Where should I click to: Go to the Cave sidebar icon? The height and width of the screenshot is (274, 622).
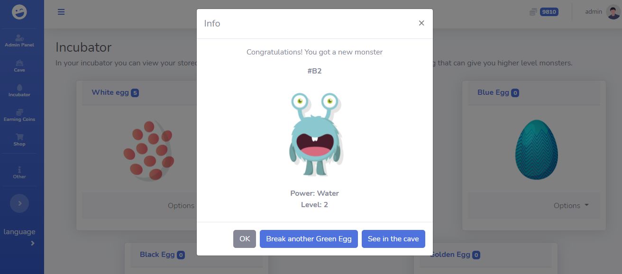click(19, 63)
